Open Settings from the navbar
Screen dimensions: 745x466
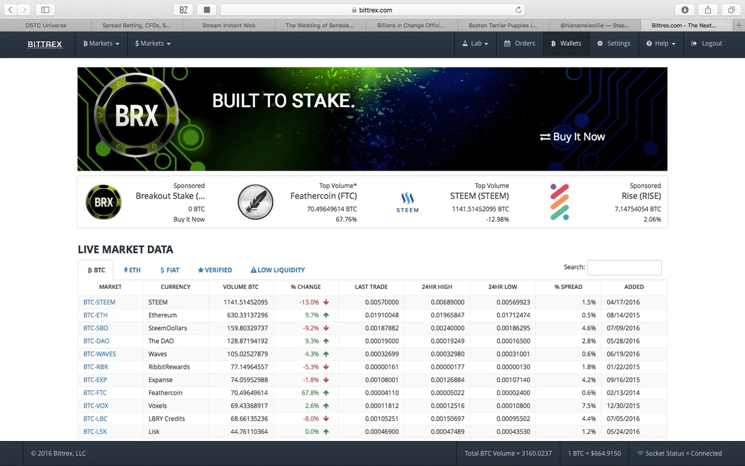click(x=613, y=44)
